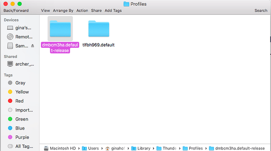Viewport: 271px width, 151px height.
Task: Click the archer_ shared computer icon
Action: pyautogui.click(x=10, y=64)
